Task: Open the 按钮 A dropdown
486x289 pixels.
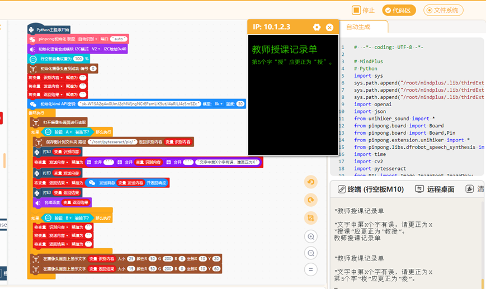Action: pos(68,132)
